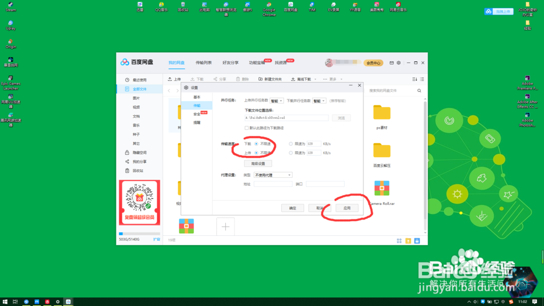Open the 上传并行任务数 dropdown

click(276, 101)
